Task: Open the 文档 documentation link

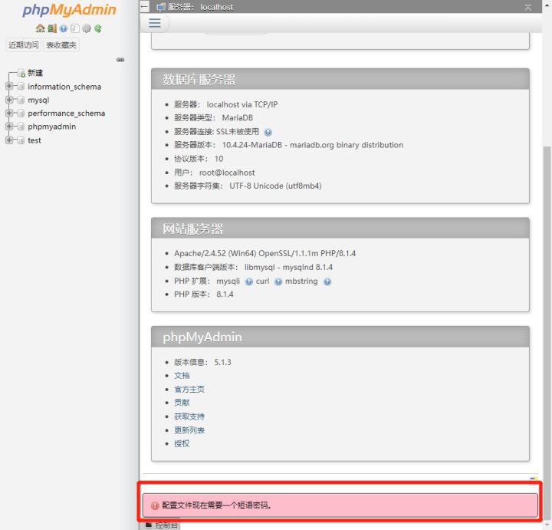Action: (x=182, y=376)
